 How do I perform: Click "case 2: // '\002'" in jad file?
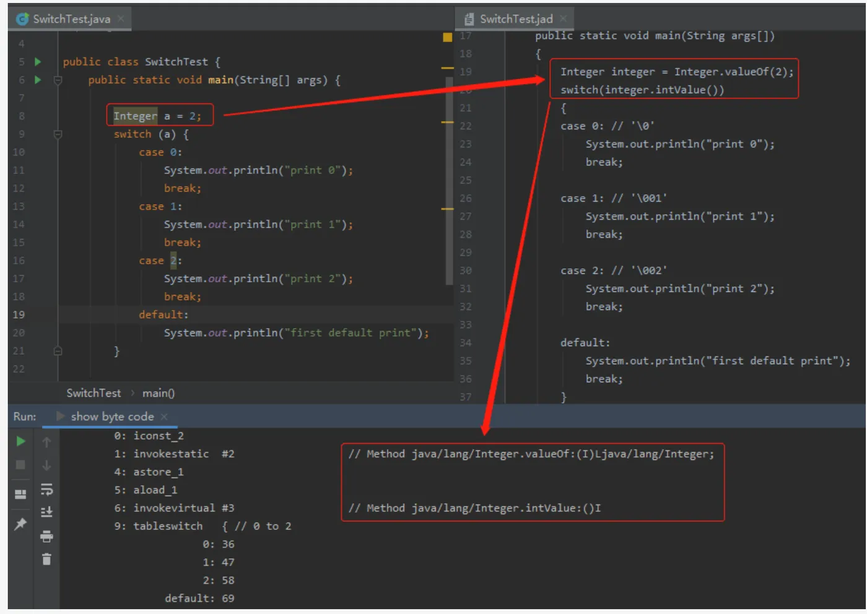[x=614, y=270]
